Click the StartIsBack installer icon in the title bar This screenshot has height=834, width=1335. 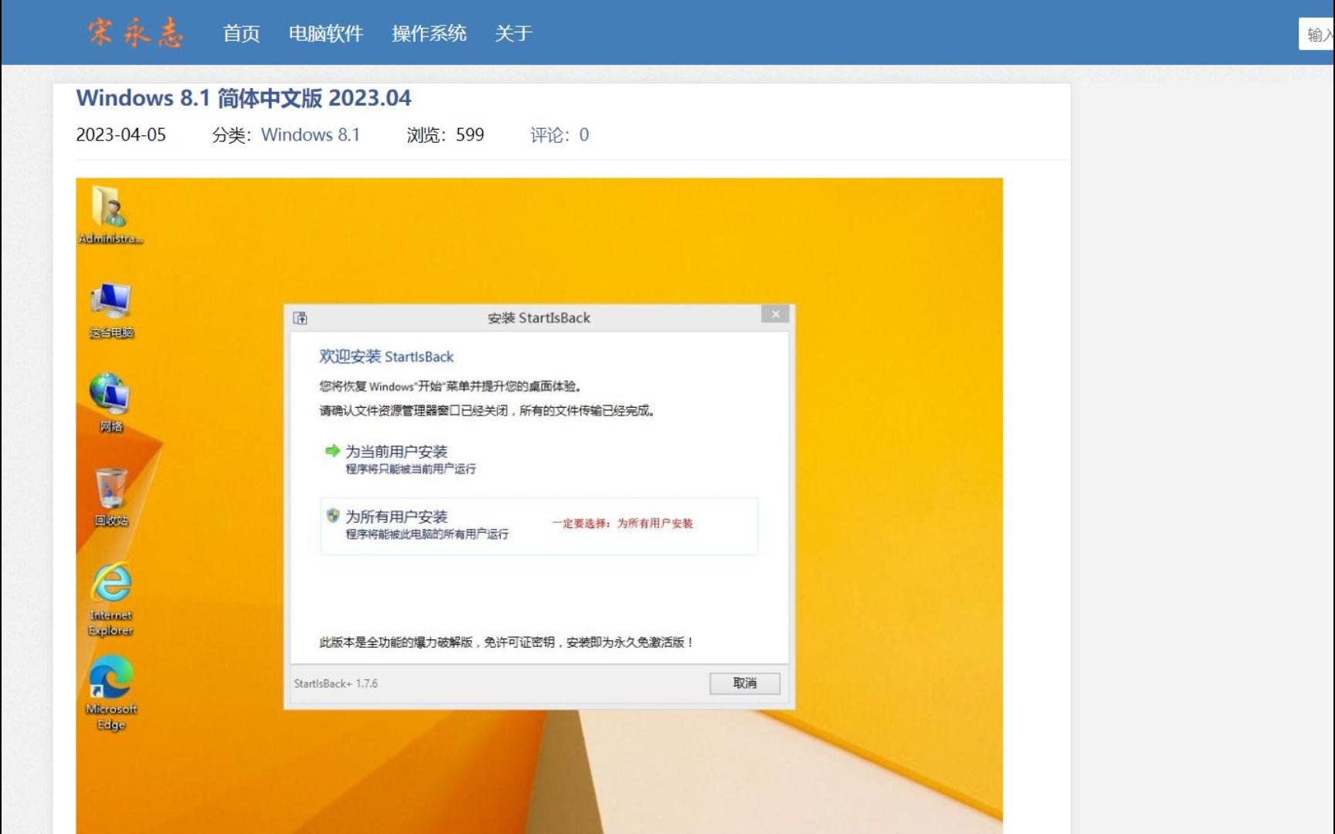(x=301, y=317)
